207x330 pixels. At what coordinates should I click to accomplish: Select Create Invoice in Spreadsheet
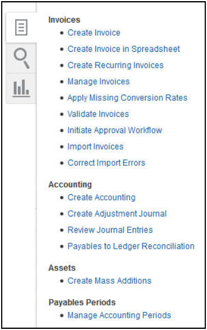coord(124,49)
